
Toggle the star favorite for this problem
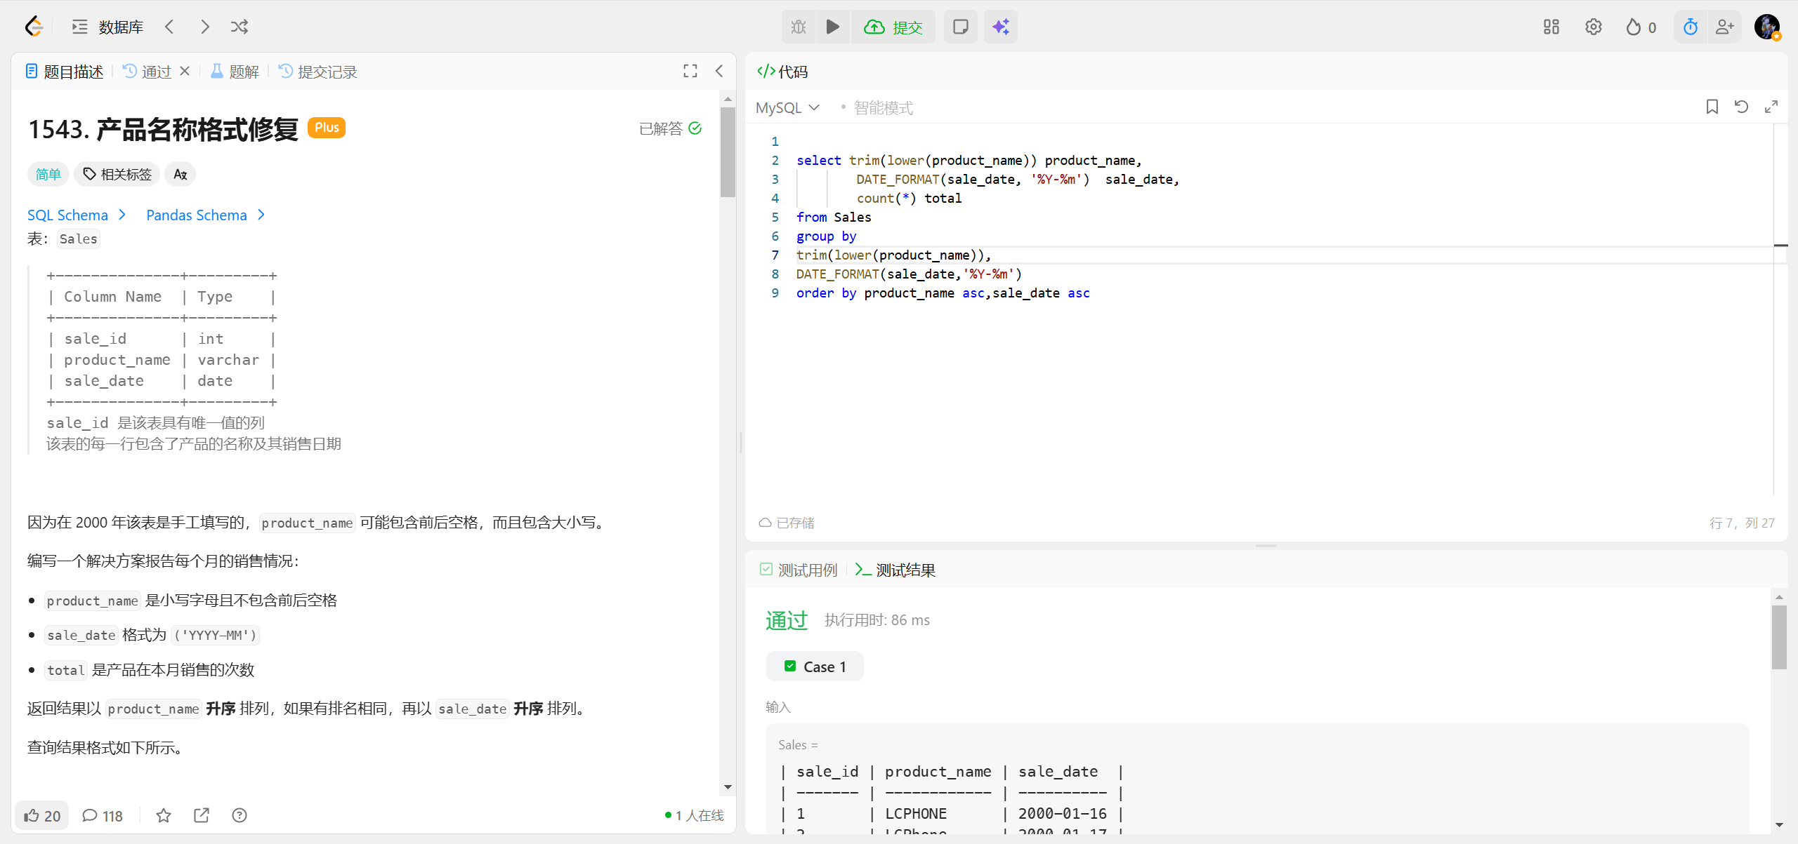pyautogui.click(x=164, y=815)
